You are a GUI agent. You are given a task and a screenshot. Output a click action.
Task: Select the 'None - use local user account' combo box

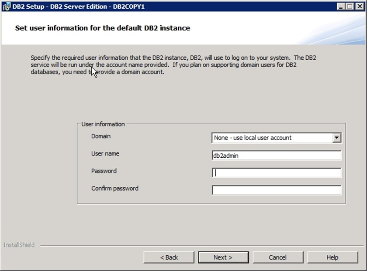272,138
